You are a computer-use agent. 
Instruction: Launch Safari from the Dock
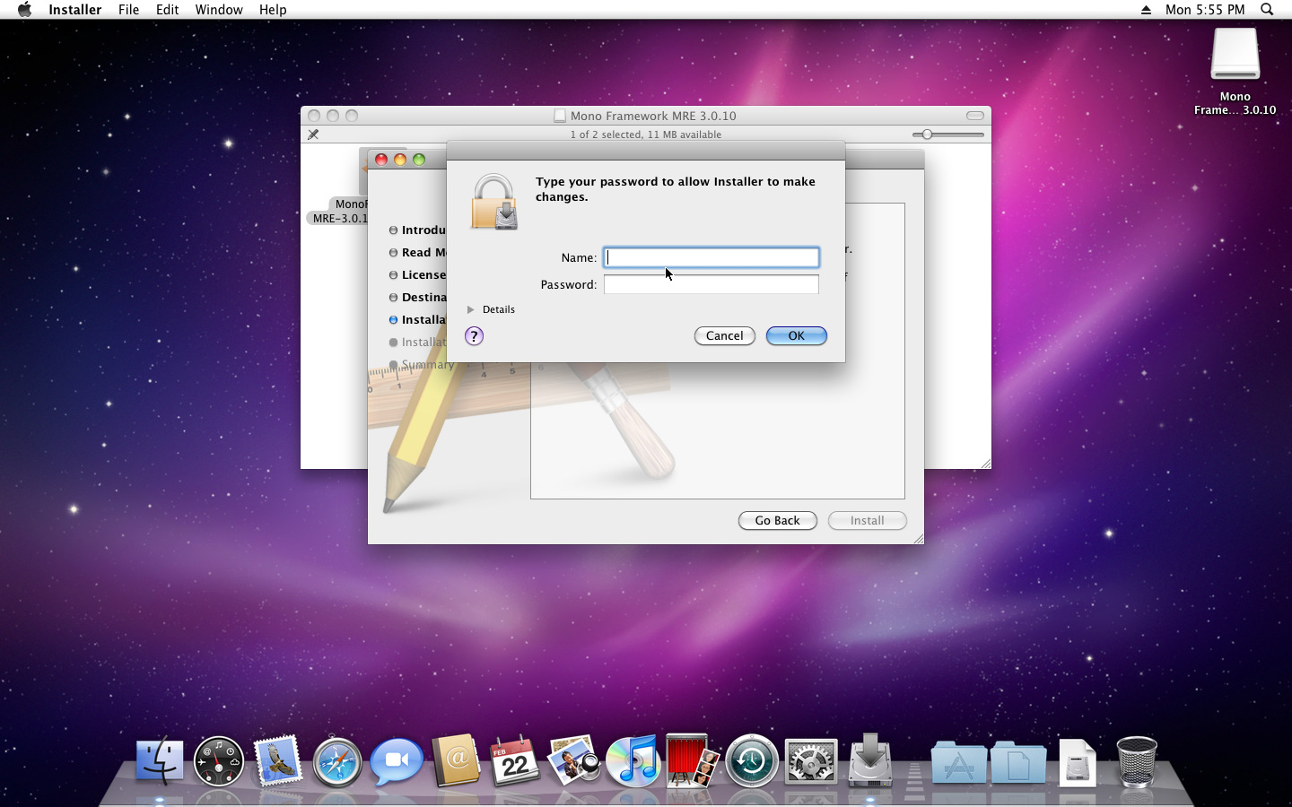click(337, 761)
